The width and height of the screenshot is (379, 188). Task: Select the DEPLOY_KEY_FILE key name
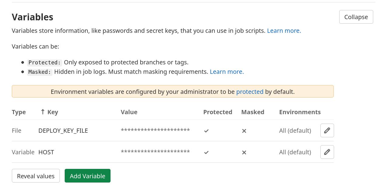[x=63, y=131]
